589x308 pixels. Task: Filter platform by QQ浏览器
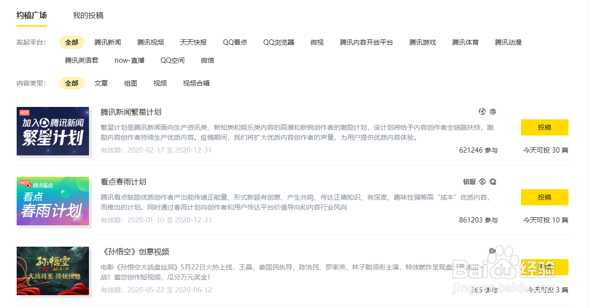coord(279,42)
